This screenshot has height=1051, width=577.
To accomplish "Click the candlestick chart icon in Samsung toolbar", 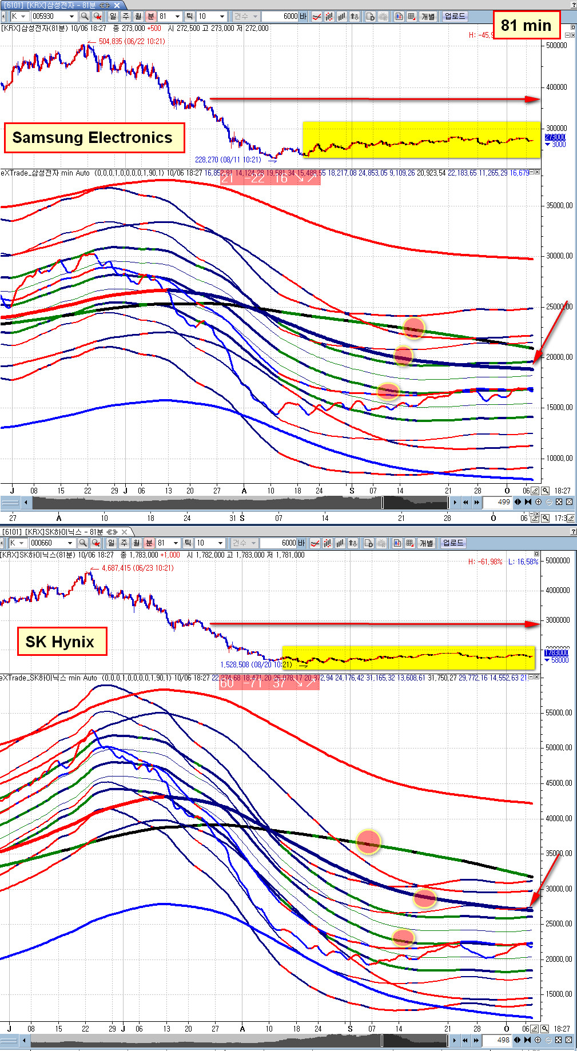I will tap(329, 17).
